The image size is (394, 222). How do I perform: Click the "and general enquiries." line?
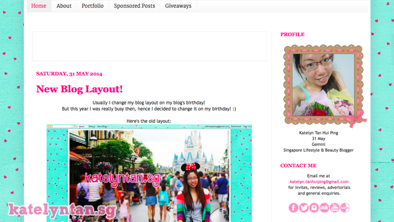(319, 193)
